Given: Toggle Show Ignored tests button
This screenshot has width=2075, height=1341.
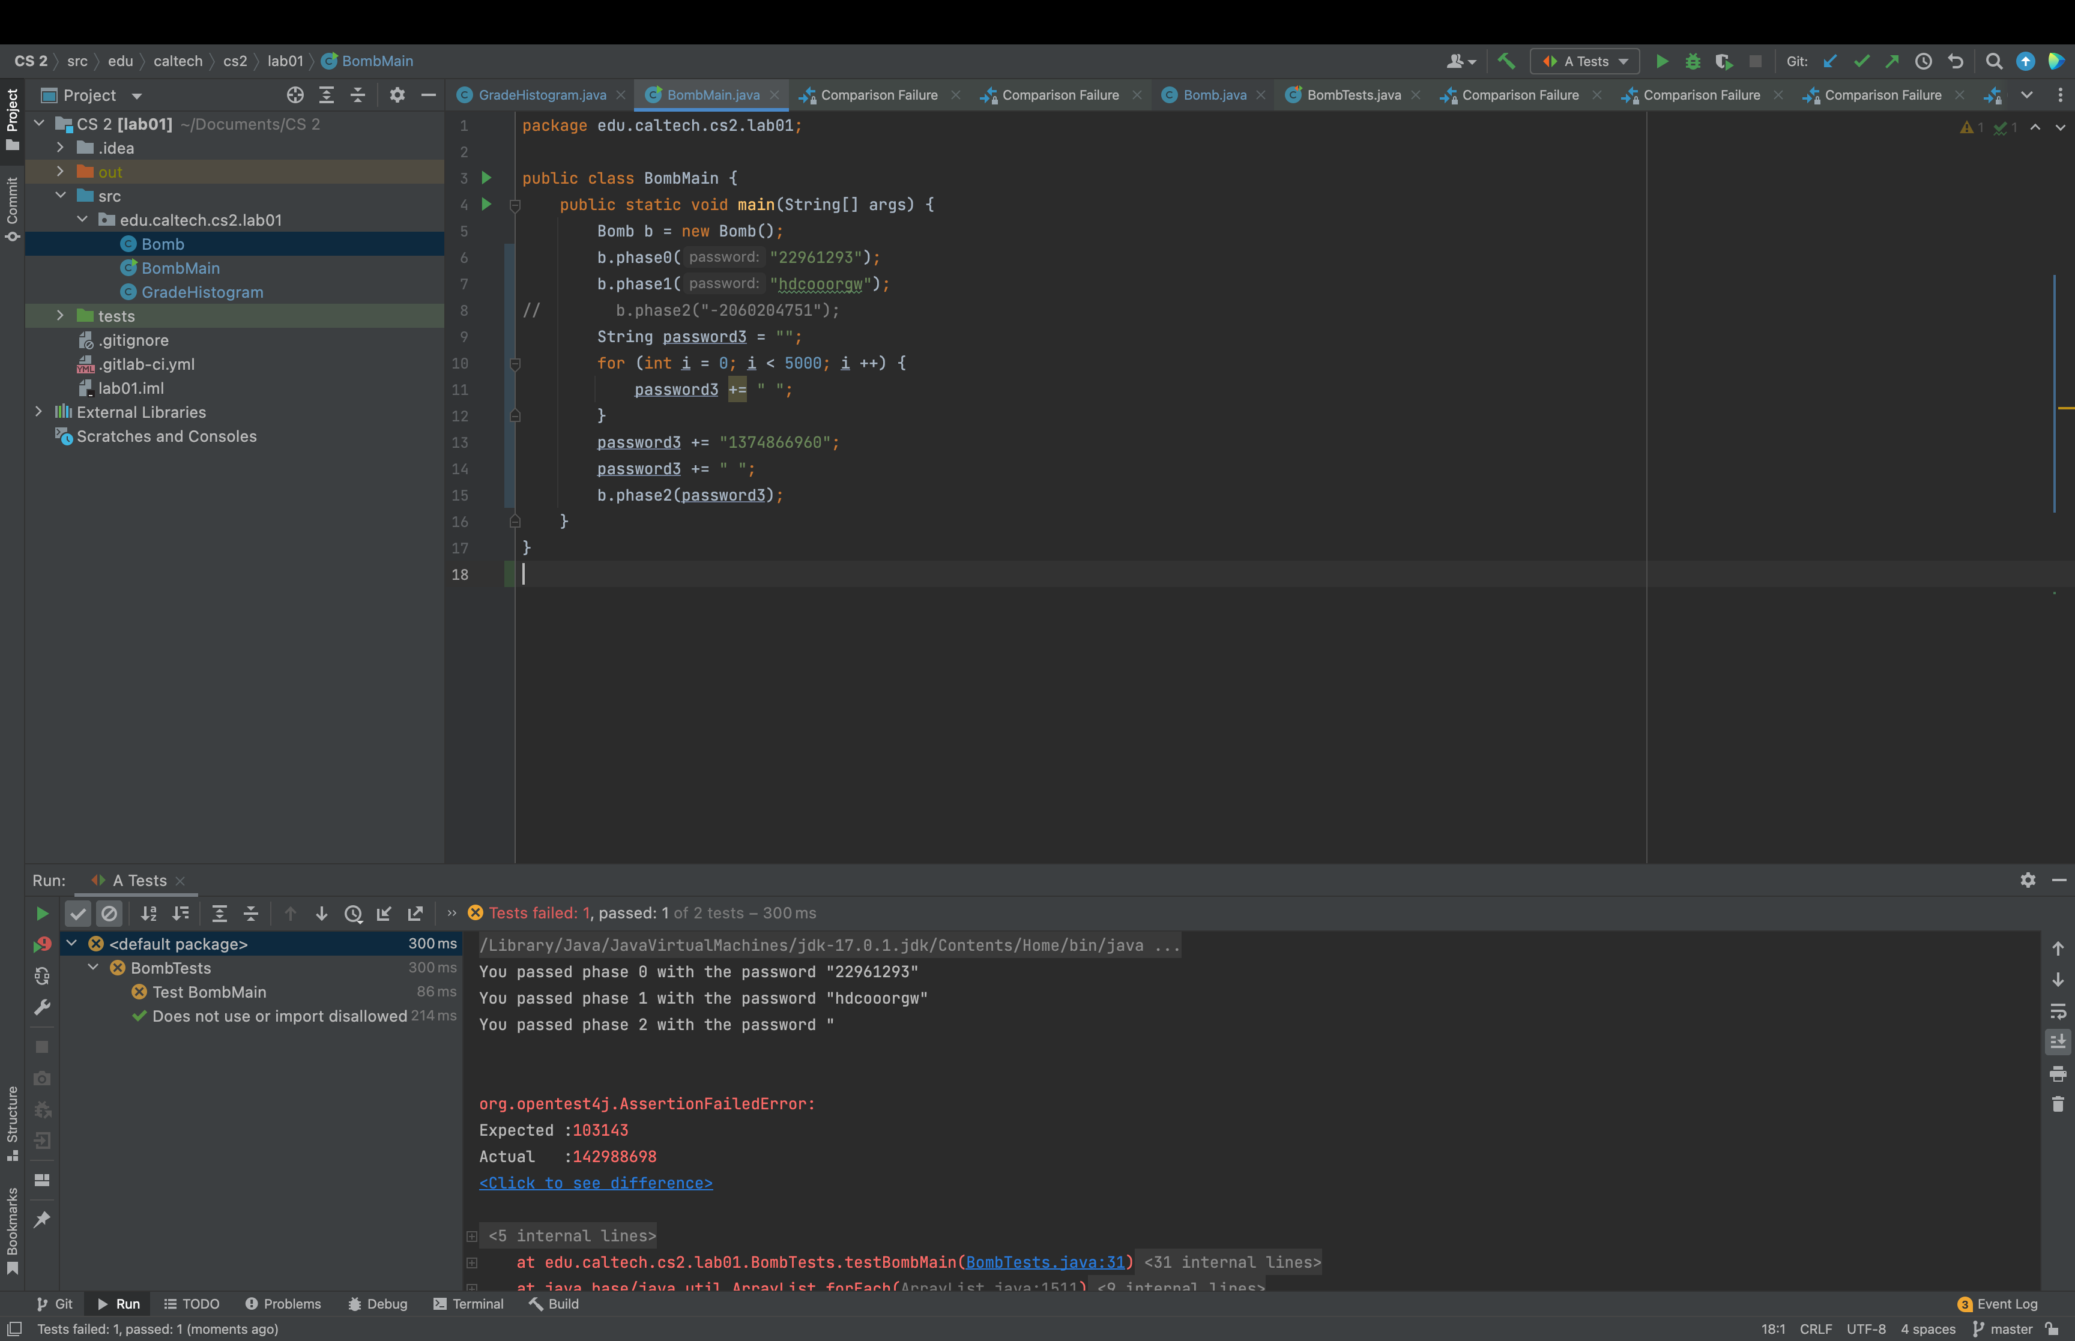Looking at the screenshot, I should click(x=109, y=914).
